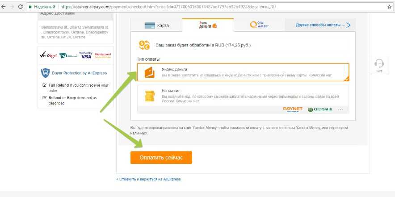Toggle the Full Refund checkbox
This screenshot has width=395, height=197.
coord(44,85)
